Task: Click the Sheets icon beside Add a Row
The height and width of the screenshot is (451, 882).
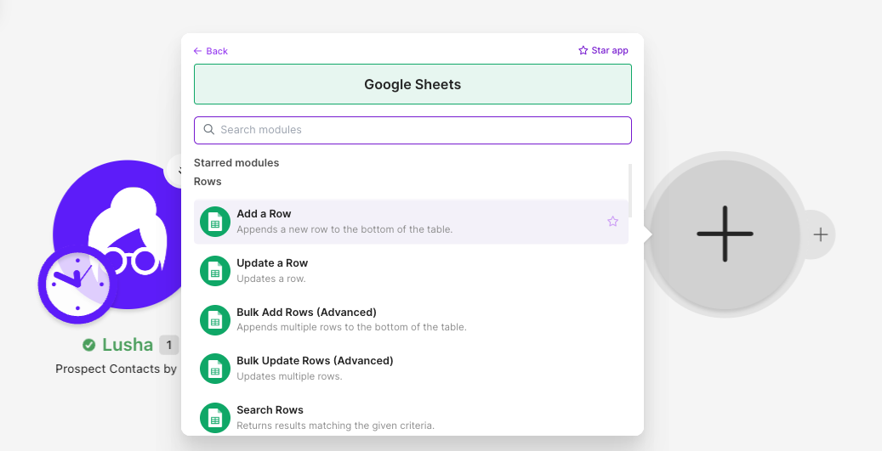Action: tap(215, 222)
